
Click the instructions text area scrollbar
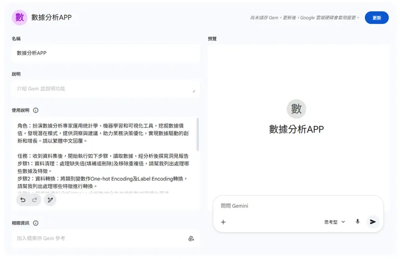click(198, 135)
